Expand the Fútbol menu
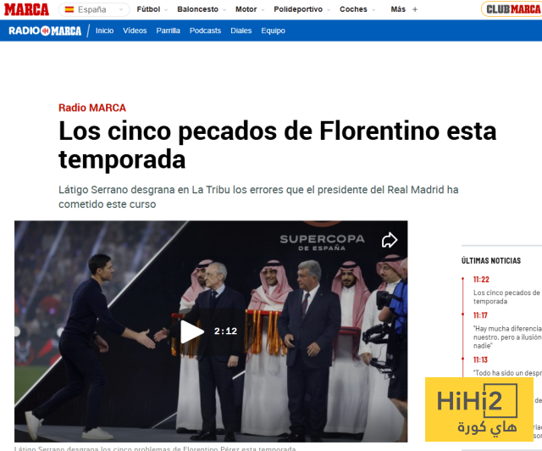This screenshot has width=542, height=451. 152,9
